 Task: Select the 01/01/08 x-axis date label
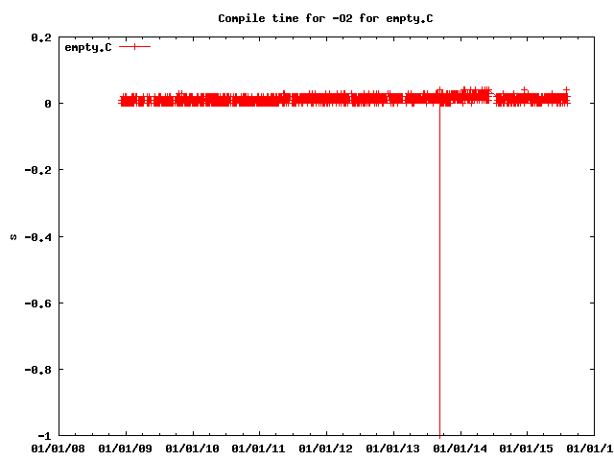pyautogui.click(x=59, y=448)
